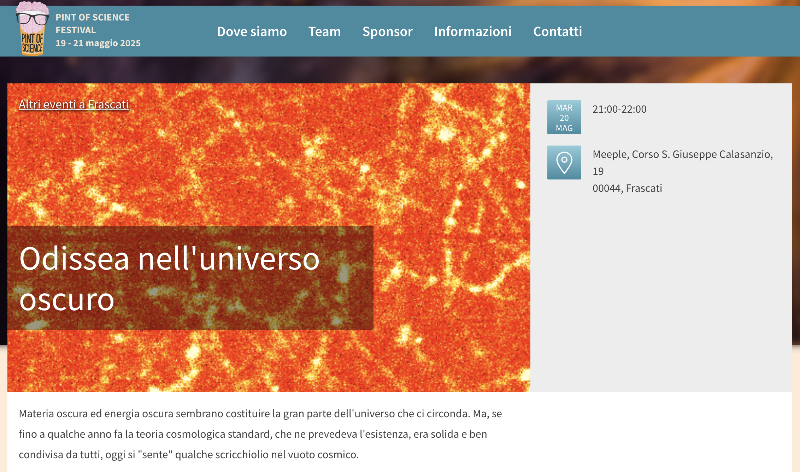Navigate to Contatti
Viewport: 800px width, 472px height.
(557, 31)
